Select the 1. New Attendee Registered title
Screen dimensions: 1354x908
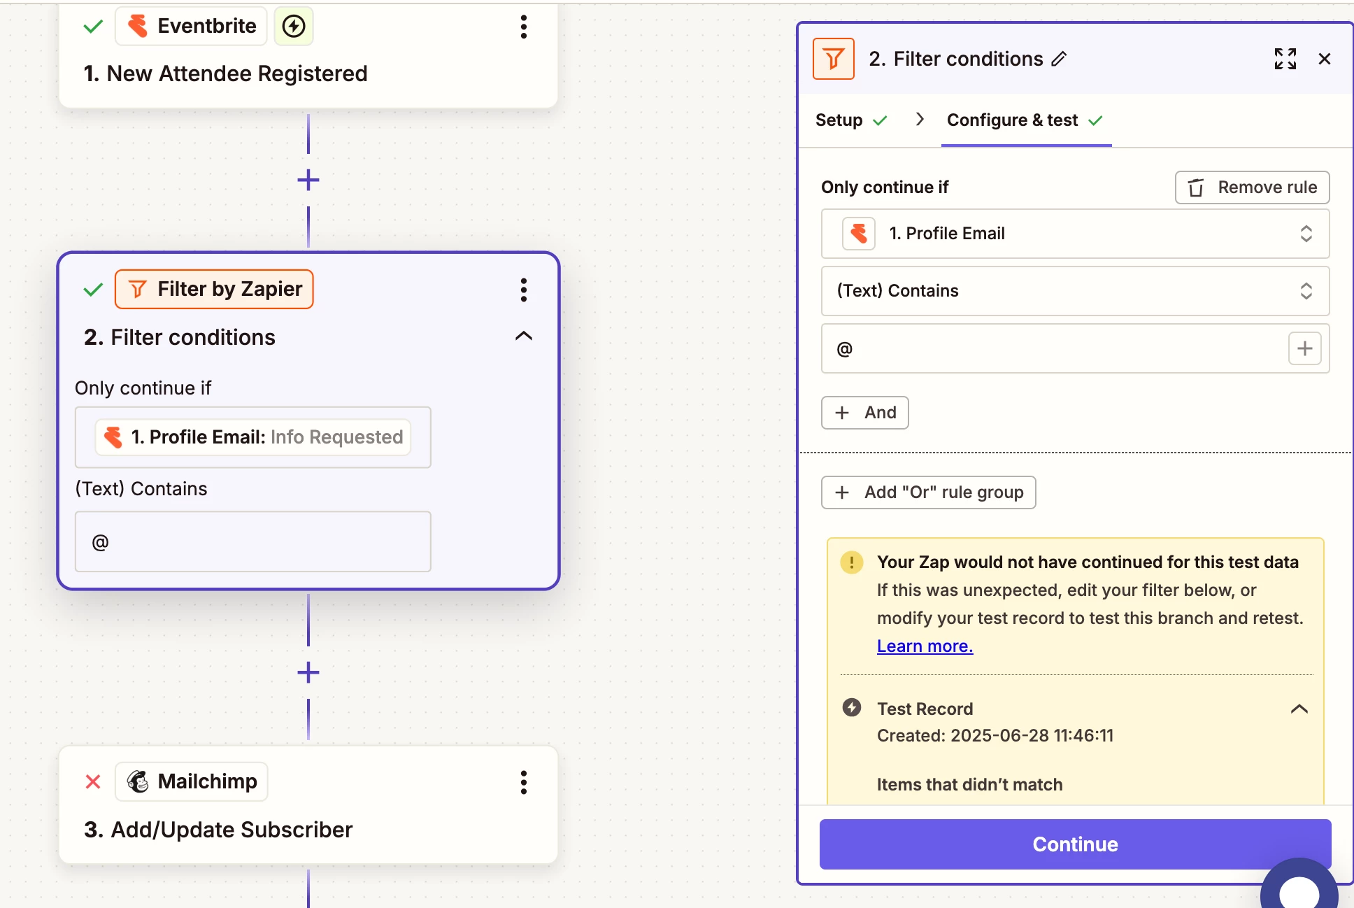pos(225,73)
